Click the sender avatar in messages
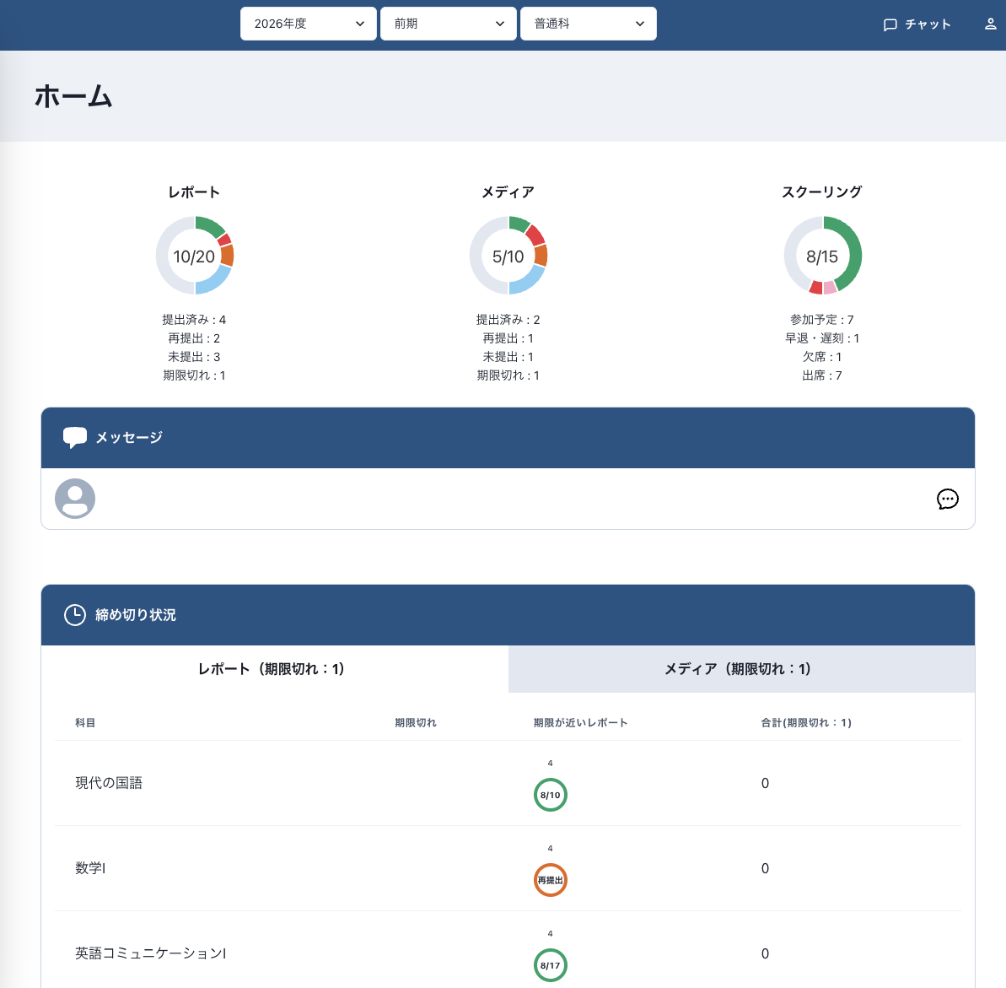Screen dimensions: 1006x988 tap(75, 498)
